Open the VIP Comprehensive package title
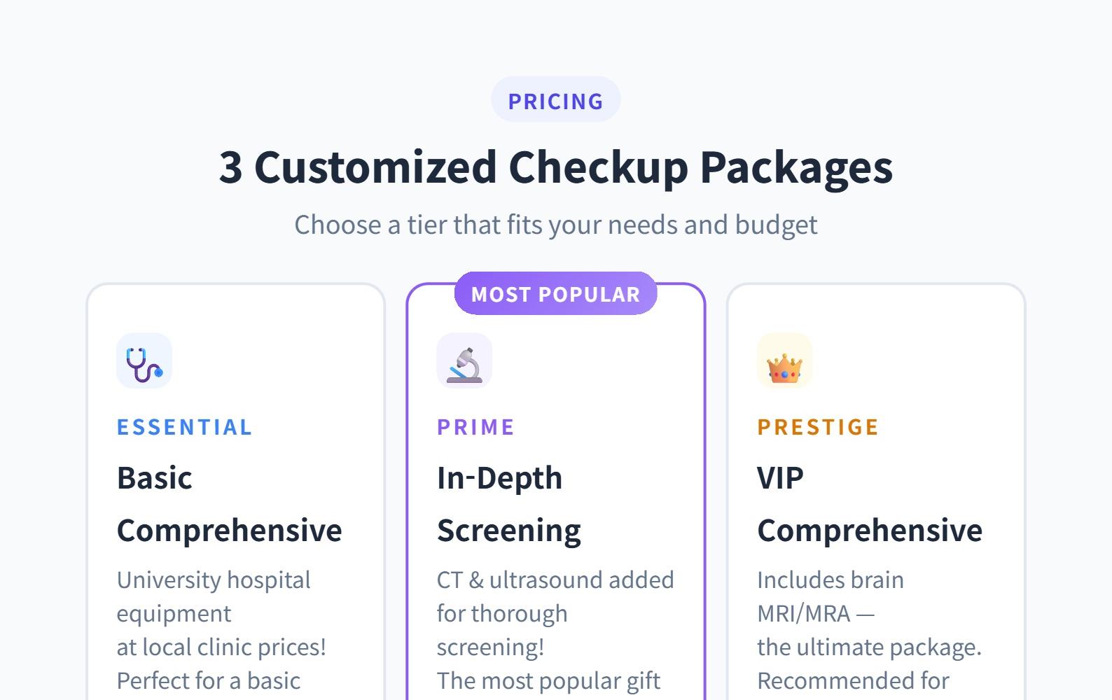This screenshot has width=1112, height=700. tap(869, 504)
